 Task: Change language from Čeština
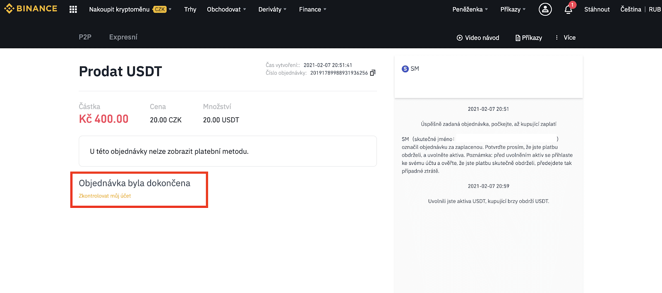(631, 9)
